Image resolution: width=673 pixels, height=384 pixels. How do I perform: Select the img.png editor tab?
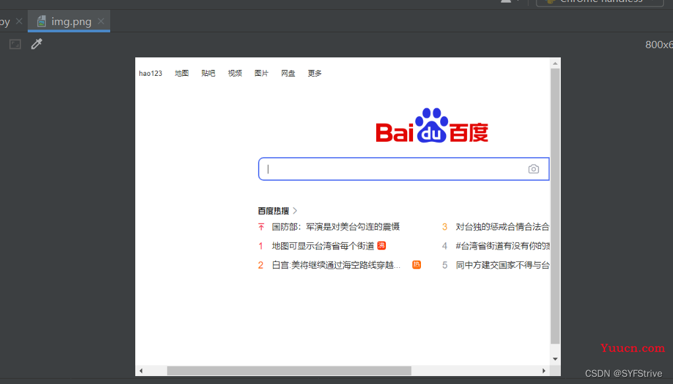[69, 22]
